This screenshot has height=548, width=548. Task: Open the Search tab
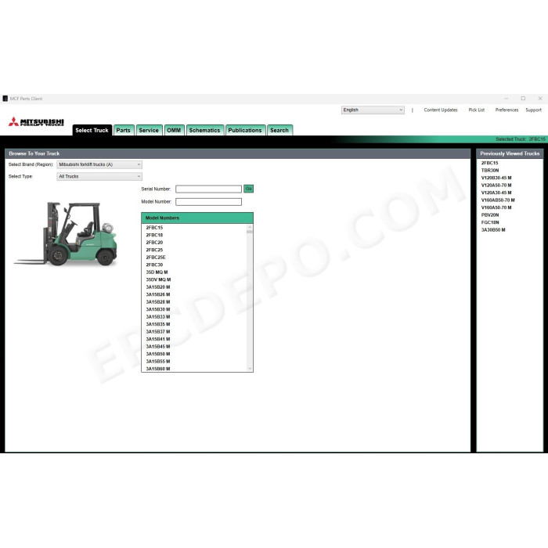pos(279,130)
